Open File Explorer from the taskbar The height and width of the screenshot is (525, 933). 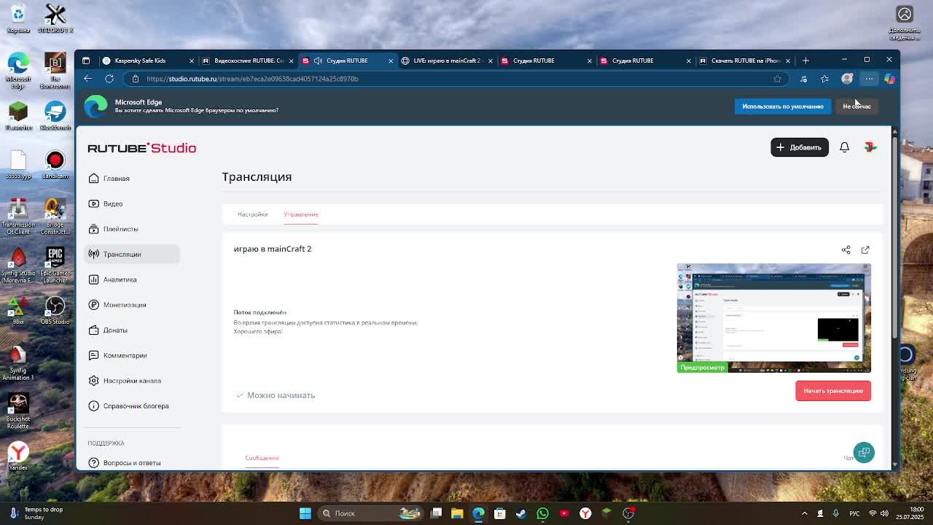(x=457, y=513)
